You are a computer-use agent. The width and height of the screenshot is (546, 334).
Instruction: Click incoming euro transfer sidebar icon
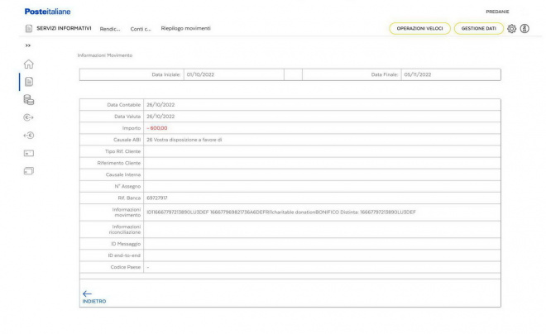[x=28, y=136]
